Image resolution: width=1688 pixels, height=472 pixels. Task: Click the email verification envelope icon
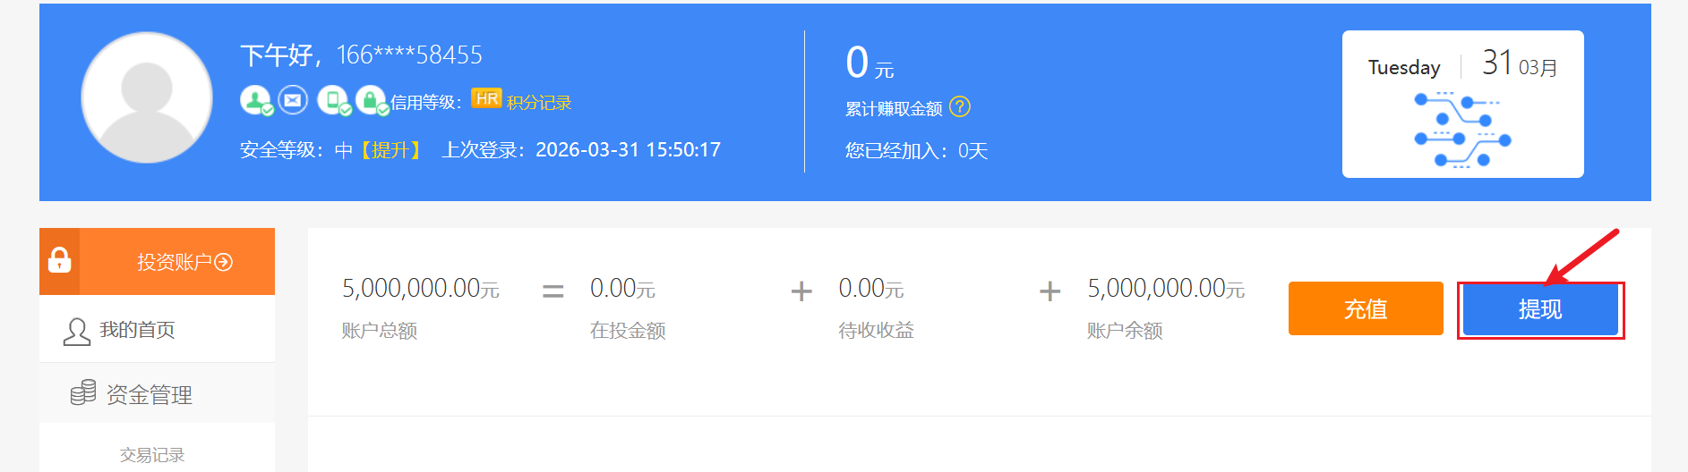293,100
